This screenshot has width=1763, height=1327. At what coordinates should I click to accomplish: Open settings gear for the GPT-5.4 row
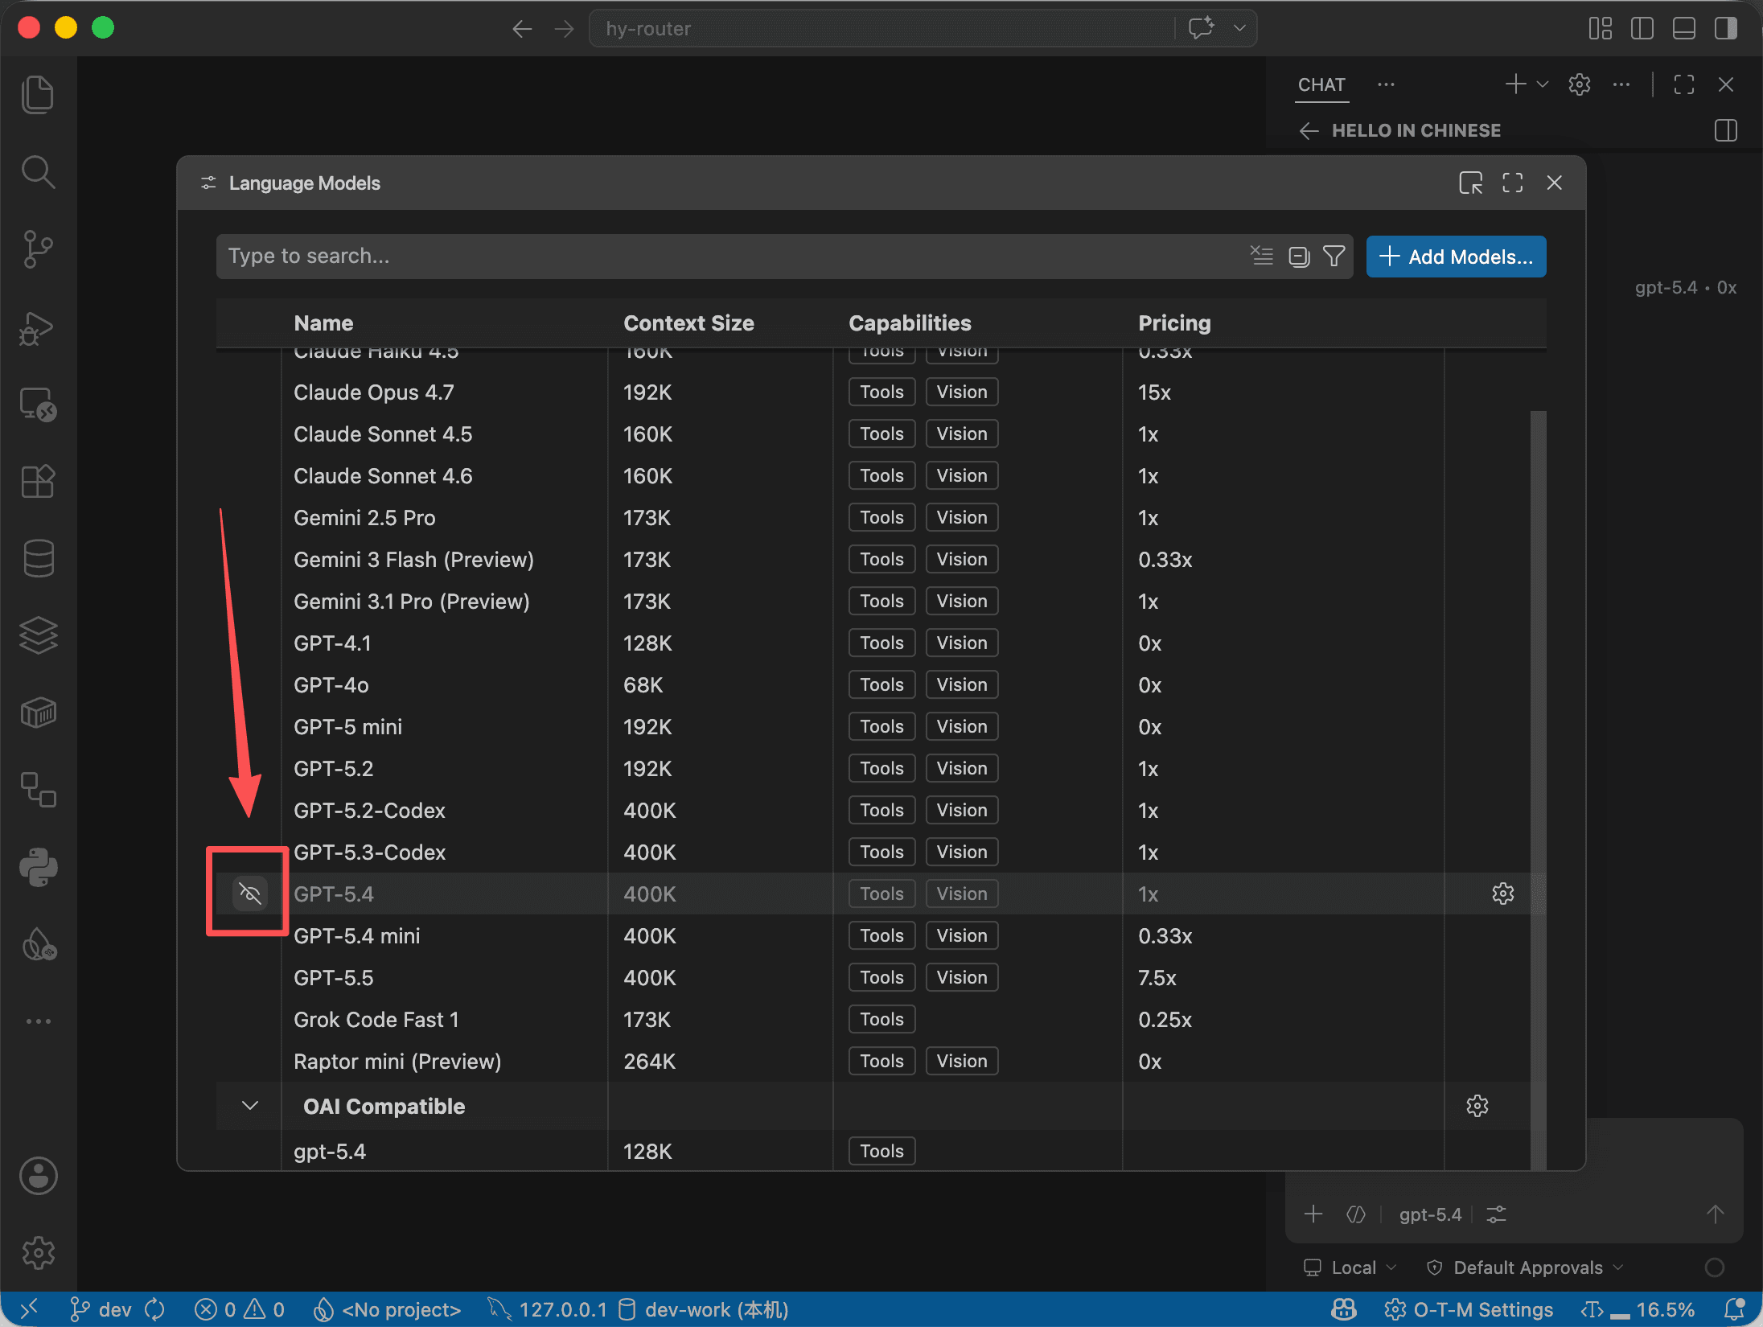tap(1503, 894)
